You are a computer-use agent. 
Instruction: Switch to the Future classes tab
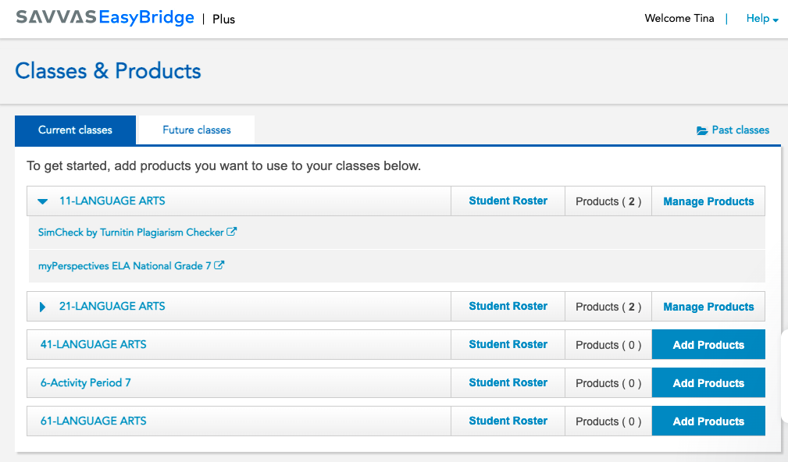point(196,130)
